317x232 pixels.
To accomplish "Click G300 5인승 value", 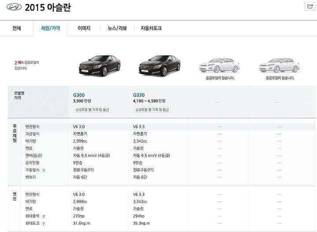I will coord(77,163).
